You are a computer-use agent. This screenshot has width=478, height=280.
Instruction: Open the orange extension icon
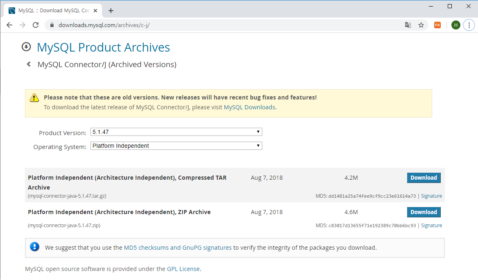(437, 25)
